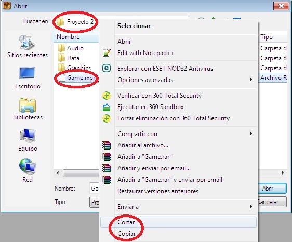This screenshot has height=242, width=292.
Task: Open Sitios recientes in the sidebar
Action: (x=28, y=46)
